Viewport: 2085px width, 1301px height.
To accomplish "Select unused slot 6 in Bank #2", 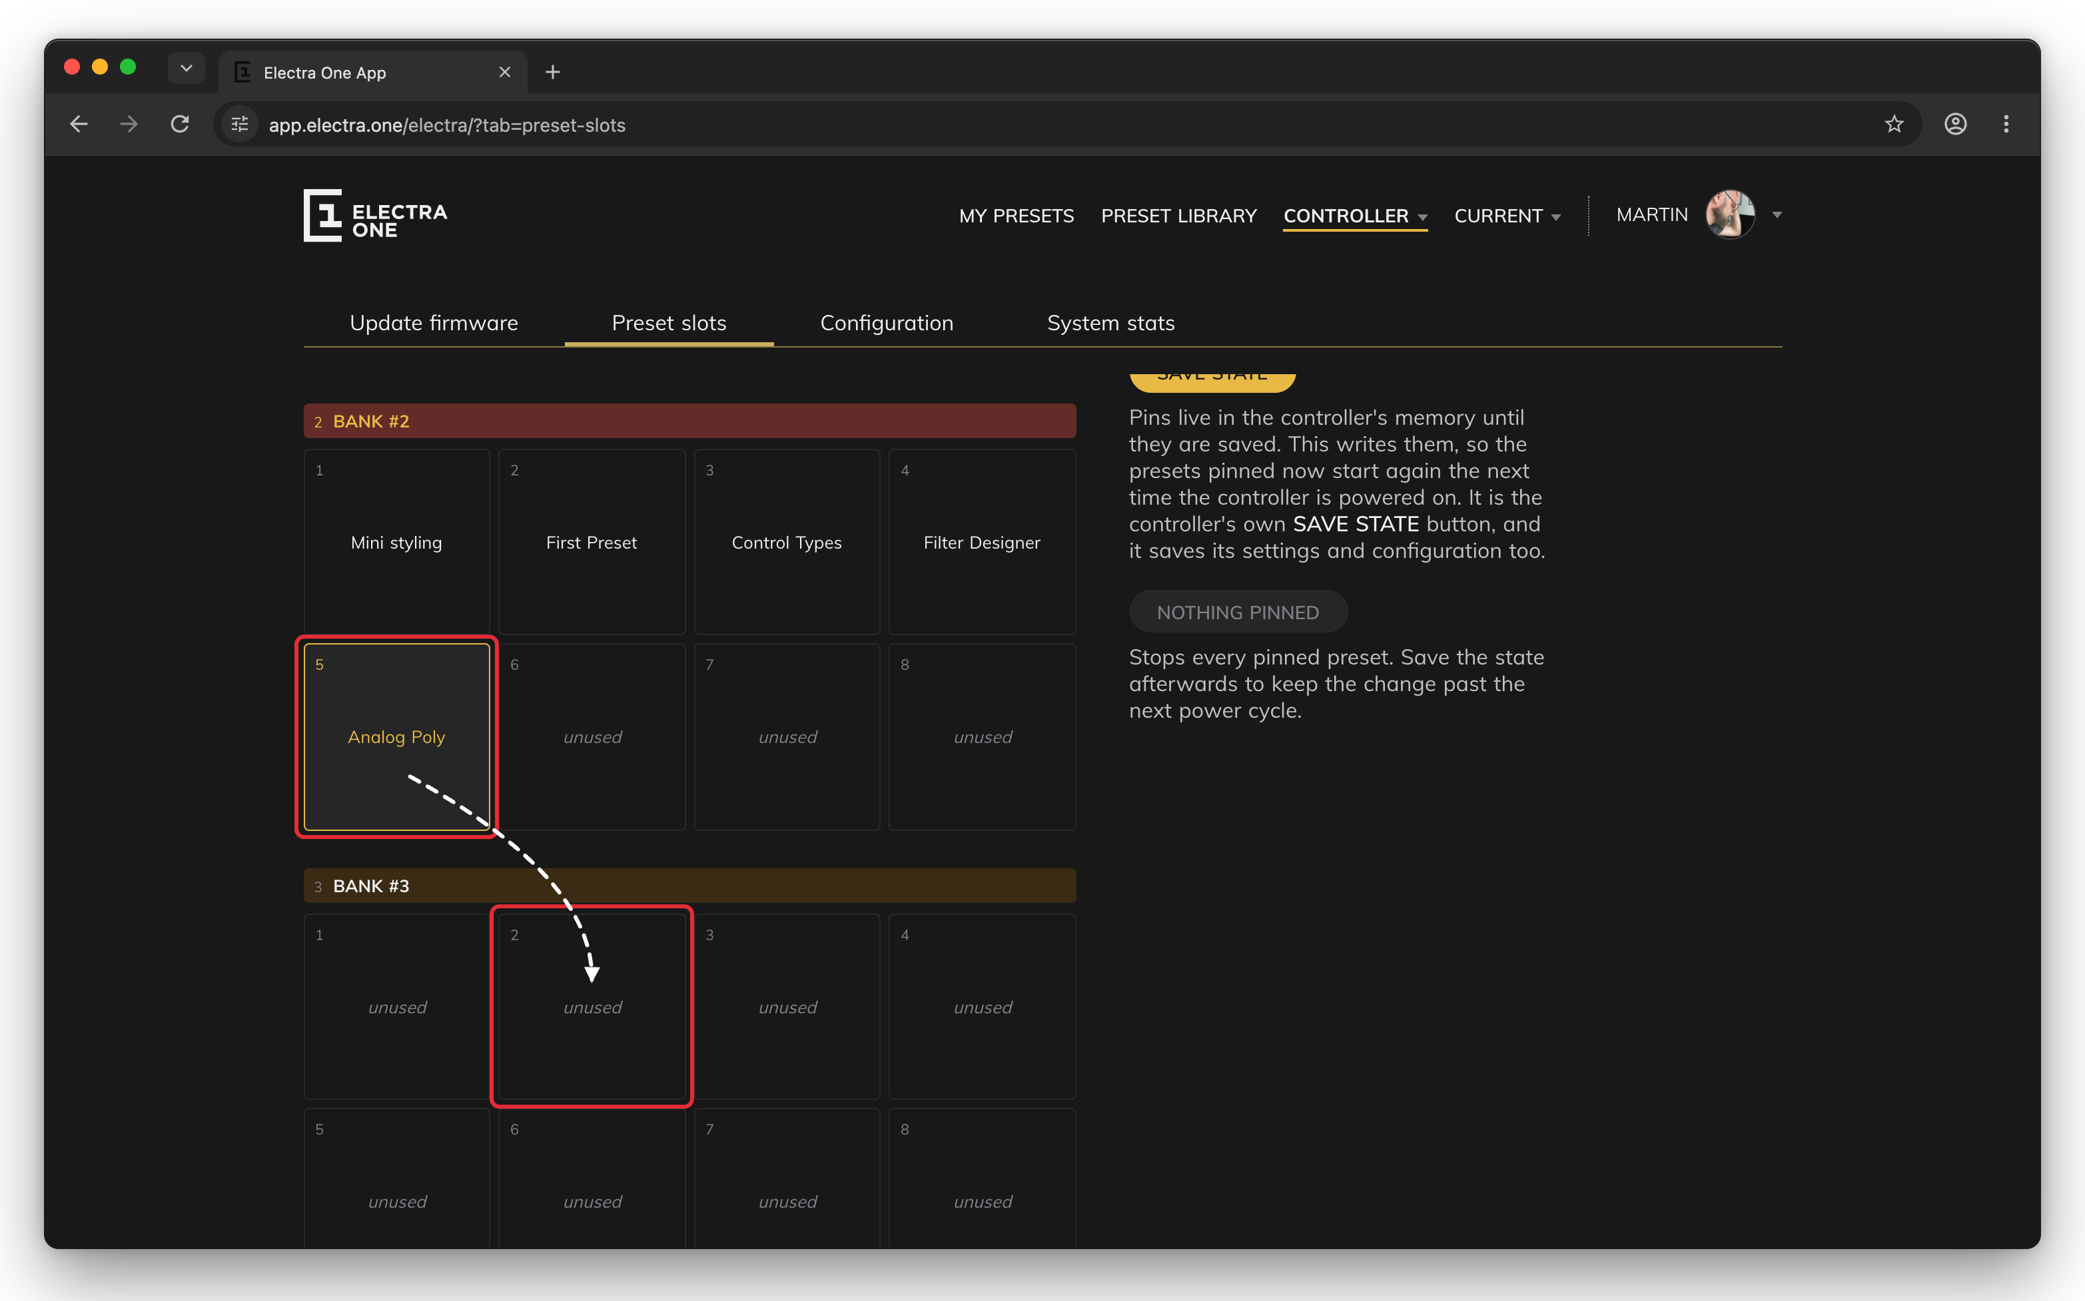I will point(592,736).
